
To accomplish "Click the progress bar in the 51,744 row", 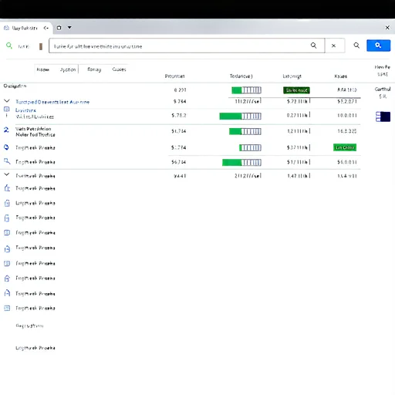I will [245, 131].
